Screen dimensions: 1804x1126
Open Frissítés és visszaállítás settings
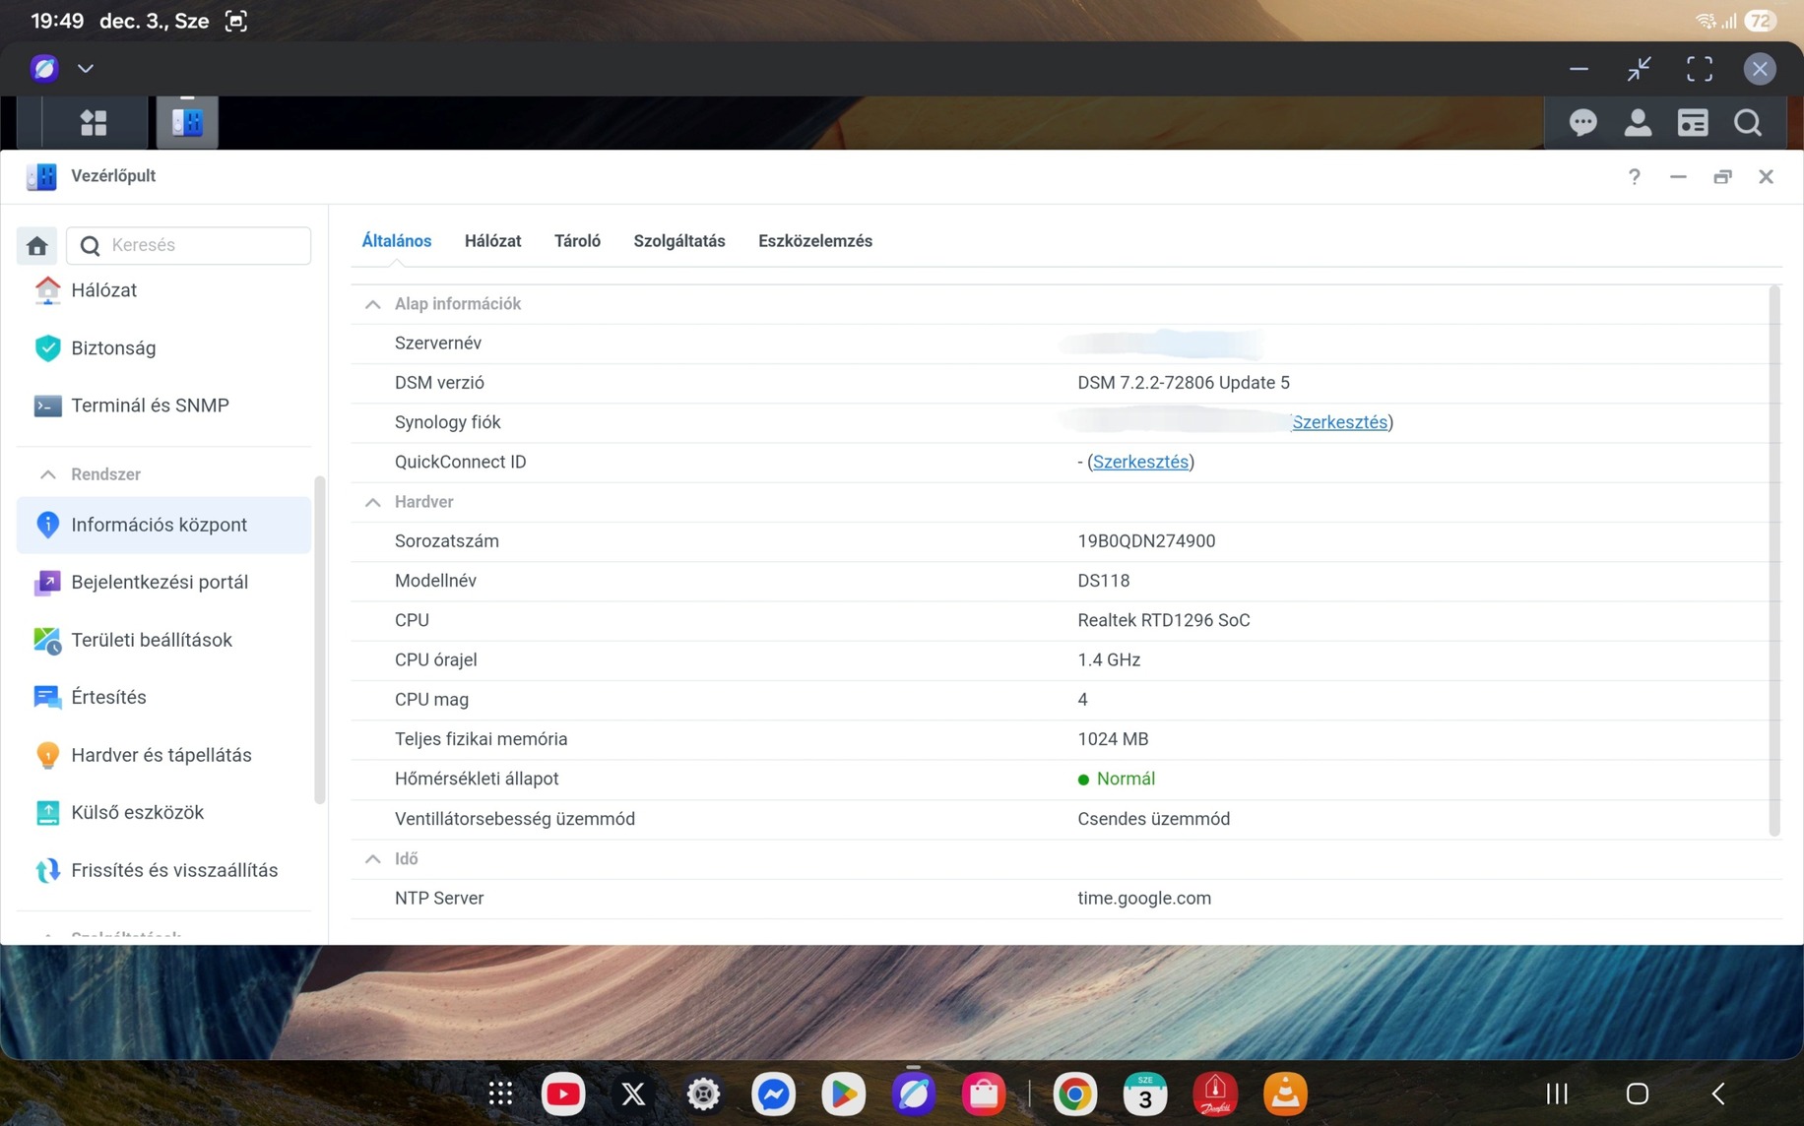tap(163, 870)
